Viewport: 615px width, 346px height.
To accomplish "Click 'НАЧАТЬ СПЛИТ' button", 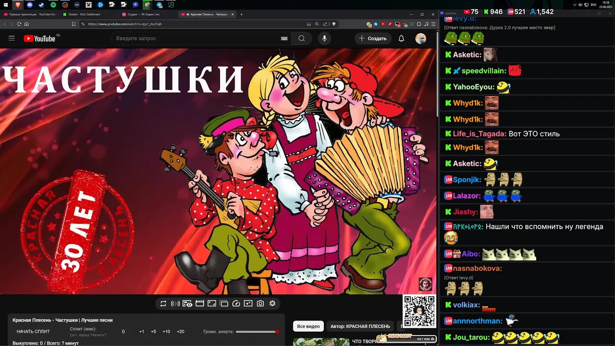I will pyautogui.click(x=33, y=332).
